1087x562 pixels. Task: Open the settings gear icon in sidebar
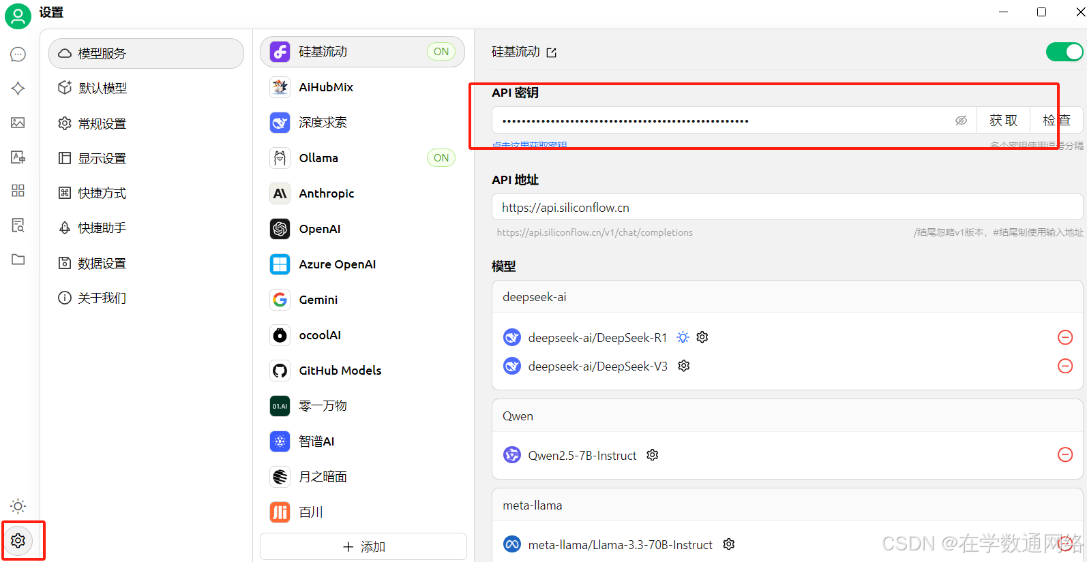18,540
